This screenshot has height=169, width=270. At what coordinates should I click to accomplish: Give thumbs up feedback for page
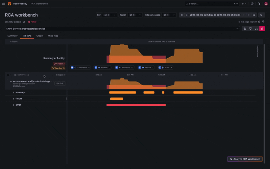point(259,22)
